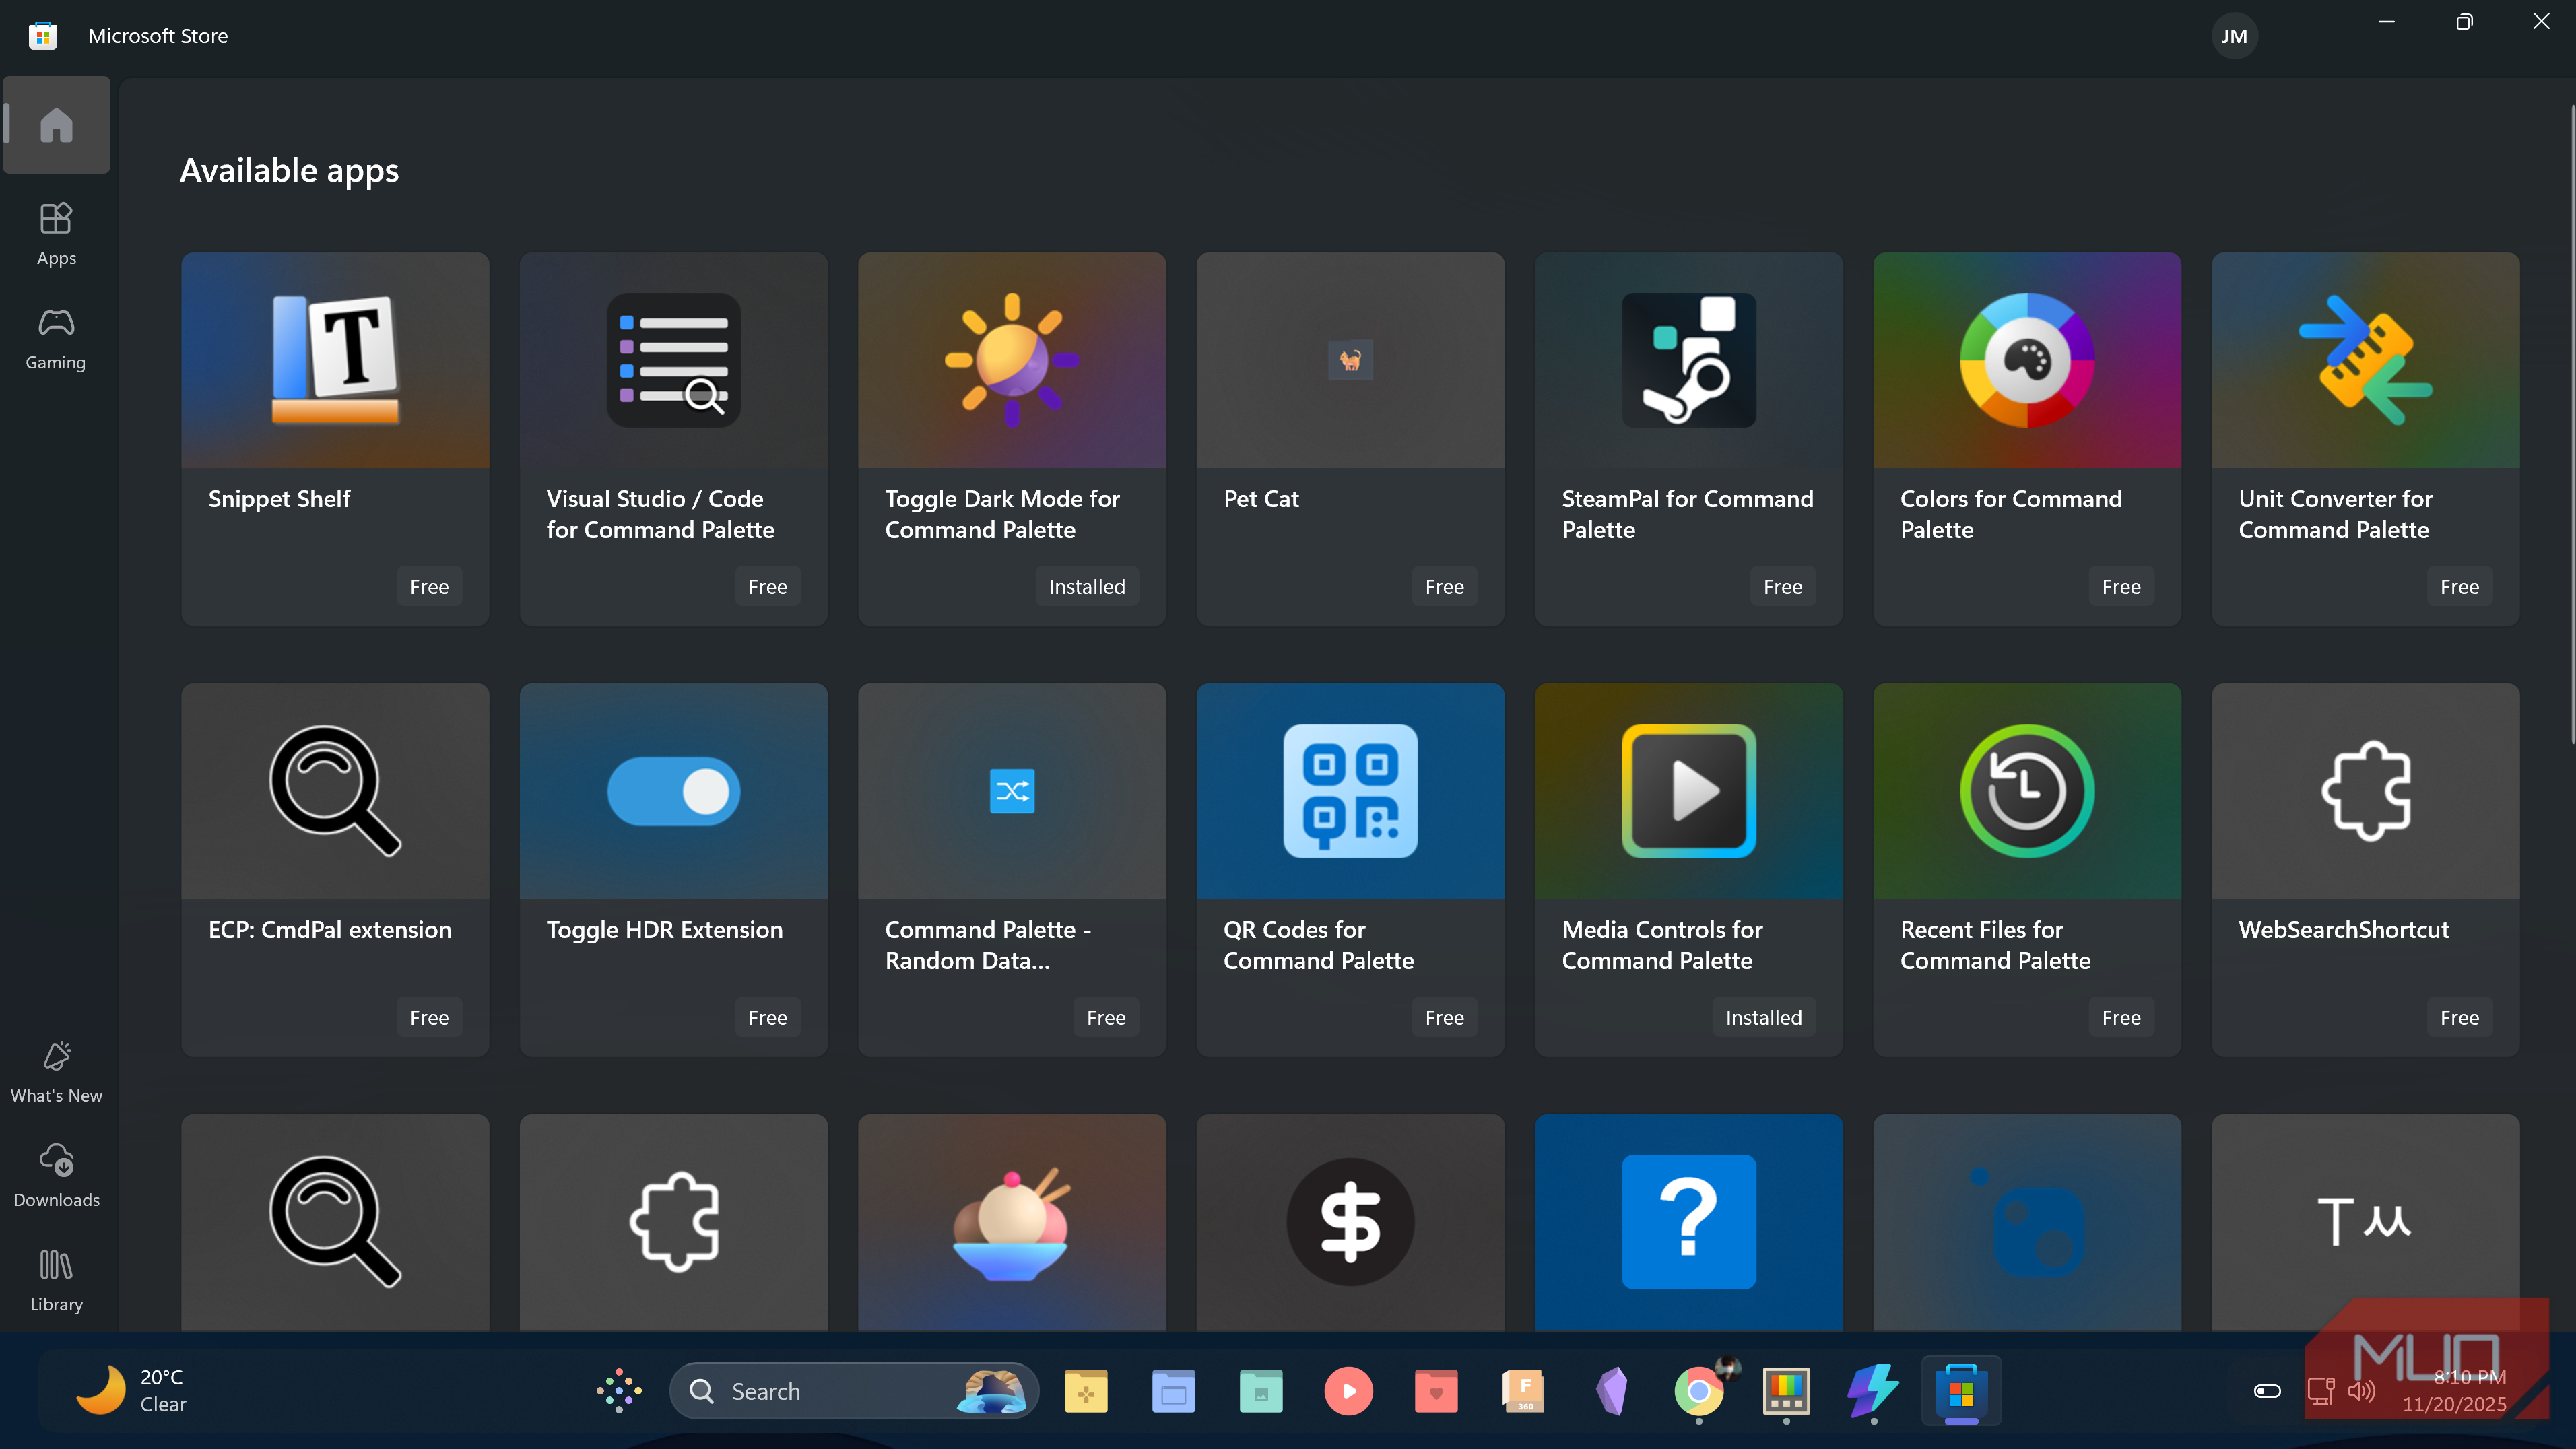Image resolution: width=2576 pixels, height=1449 pixels.
Task: Click Free button for Pet Cat
Action: (x=1444, y=587)
